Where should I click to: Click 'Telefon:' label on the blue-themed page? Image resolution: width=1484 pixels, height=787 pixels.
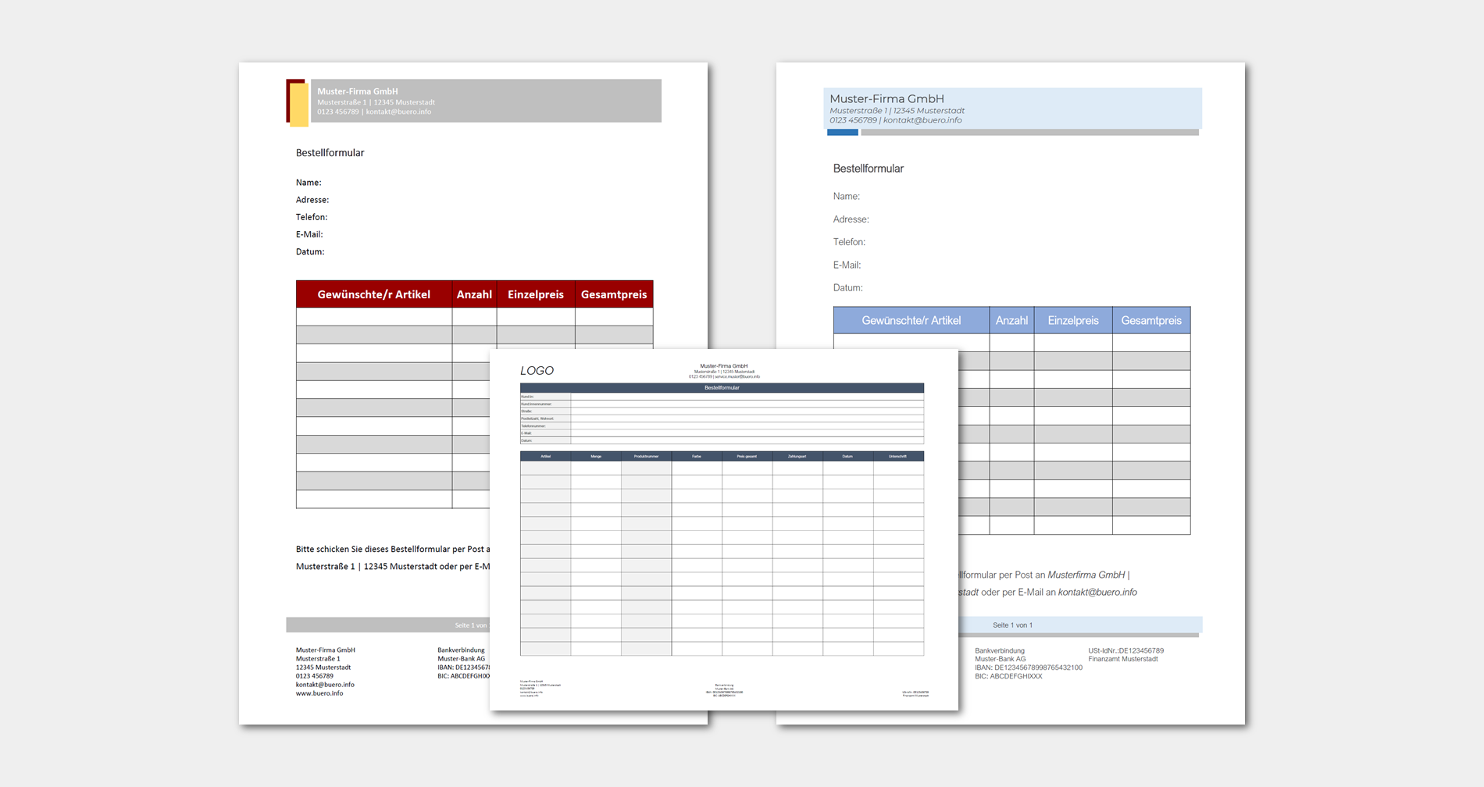tap(849, 242)
